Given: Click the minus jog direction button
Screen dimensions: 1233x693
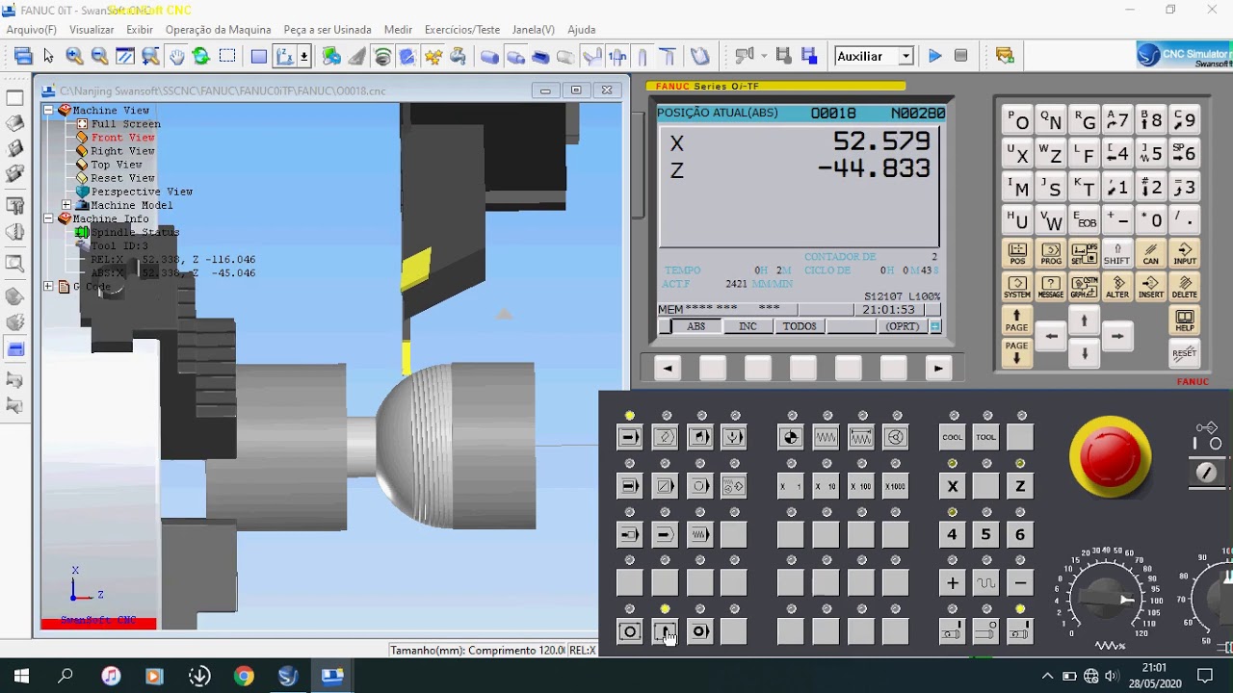Looking at the screenshot, I should (x=1020, y=583).
